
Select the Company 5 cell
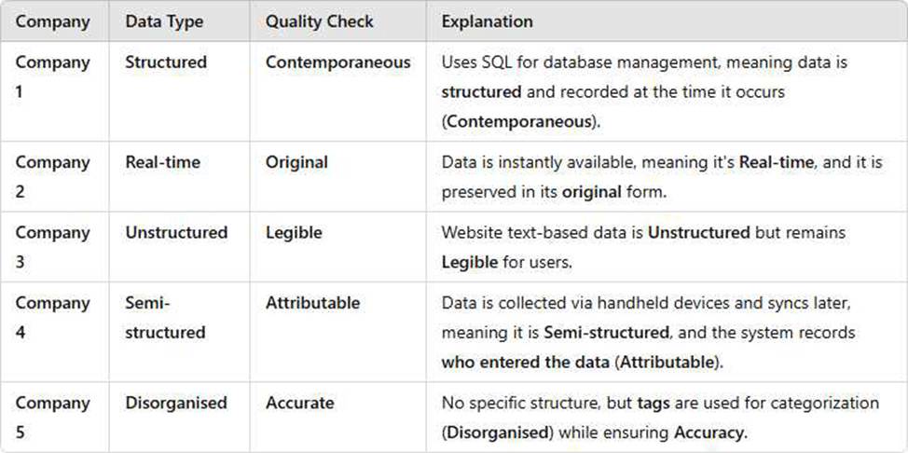coord(53,417)
